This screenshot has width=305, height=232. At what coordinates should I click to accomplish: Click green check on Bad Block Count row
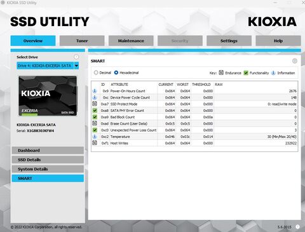[x=95, y=117]
